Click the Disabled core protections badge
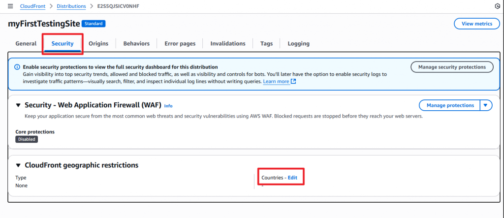The image size is (504, 218). 27,139
